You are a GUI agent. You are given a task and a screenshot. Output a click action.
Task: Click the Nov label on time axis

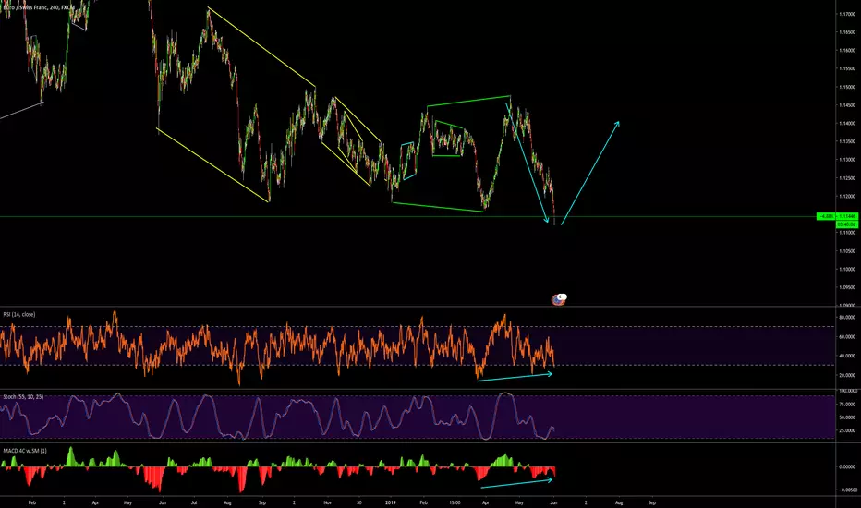point(328,502)
